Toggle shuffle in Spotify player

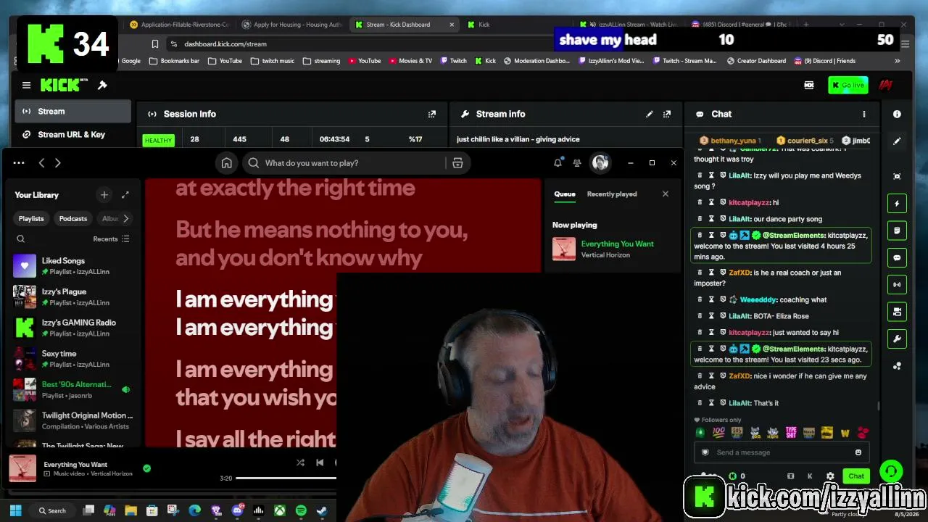tap(300, 463)
